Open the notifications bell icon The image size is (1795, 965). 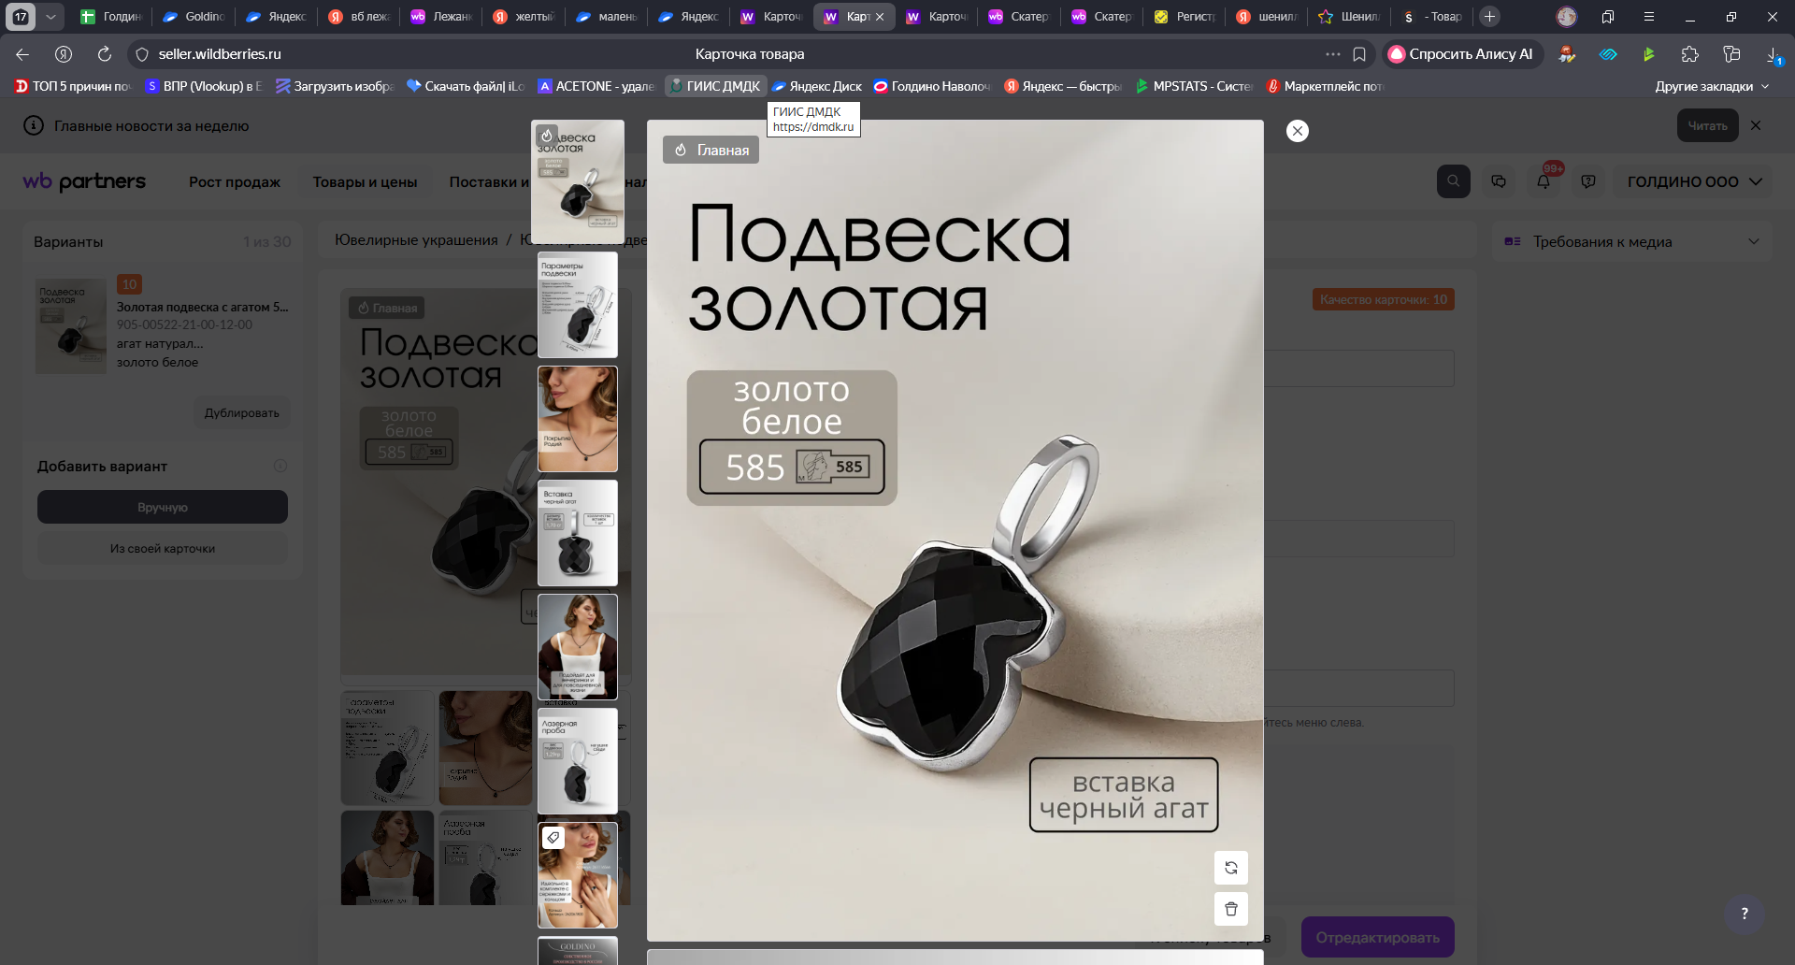1544,181
